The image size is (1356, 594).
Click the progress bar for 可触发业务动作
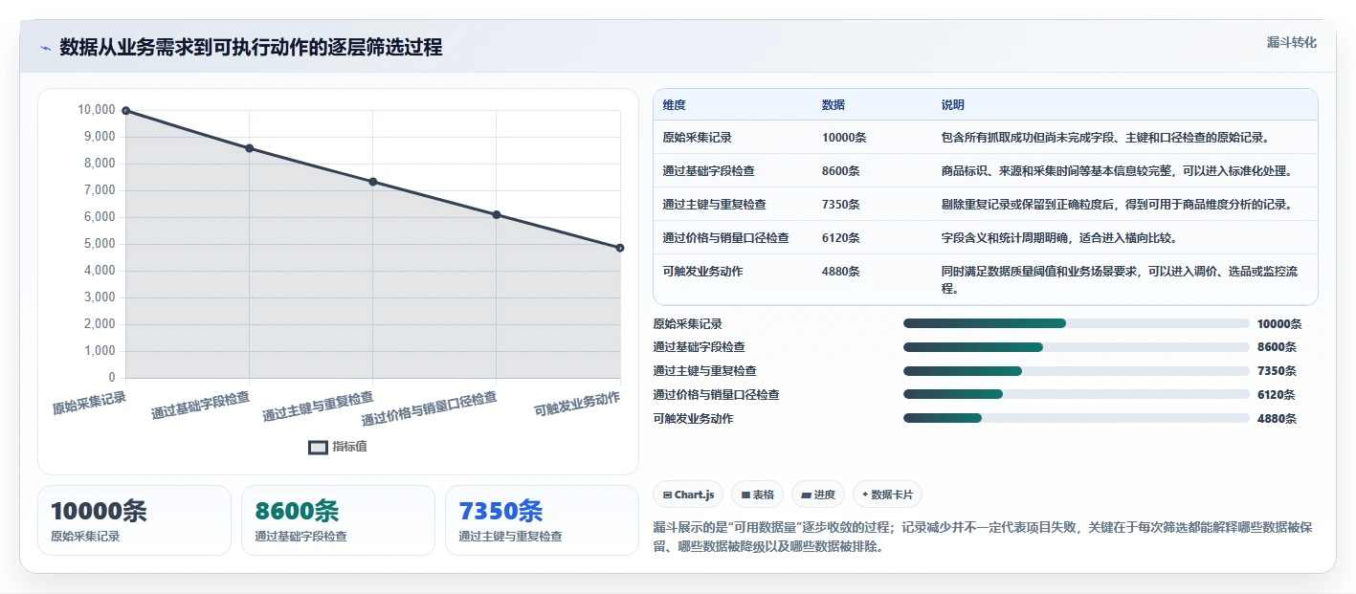click(x=1076, y=418)
